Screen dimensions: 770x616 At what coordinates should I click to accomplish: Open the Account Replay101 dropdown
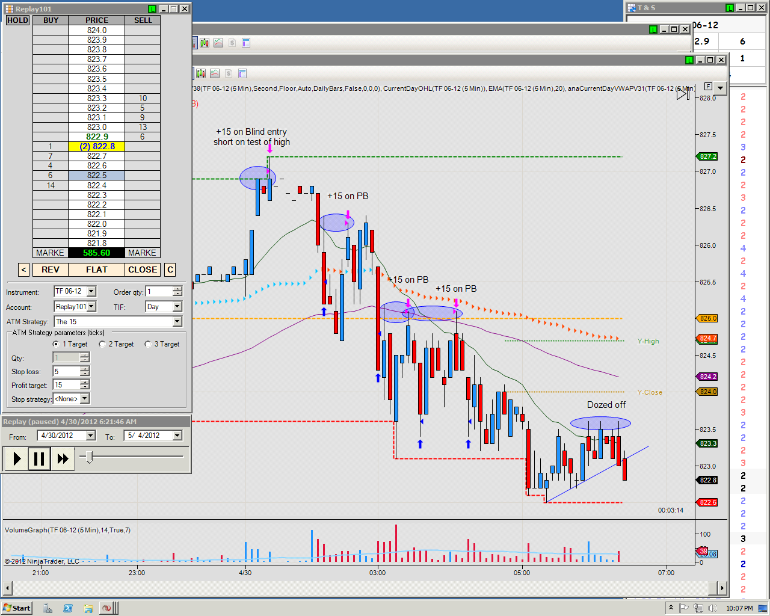pos(91,307)
